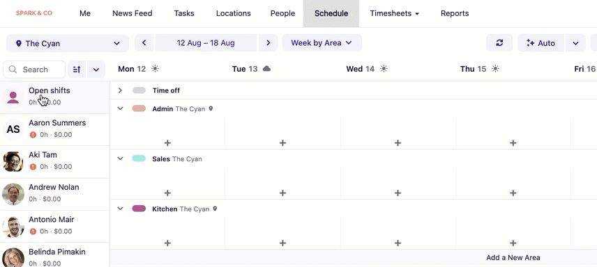Image resolution: width=597 pixels, height=267 pixels.
Task: Click Add a New Area link
Action: pos(513,257)
